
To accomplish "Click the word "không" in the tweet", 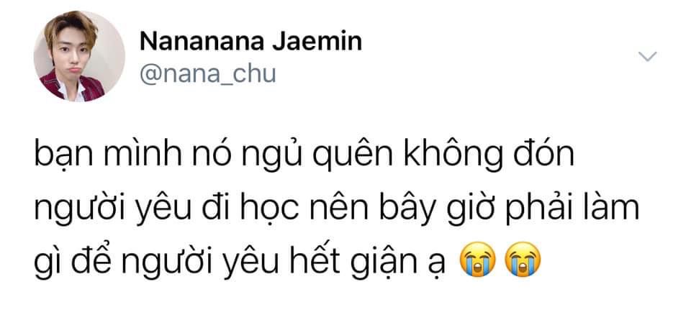I will click(x=441, y=156).
